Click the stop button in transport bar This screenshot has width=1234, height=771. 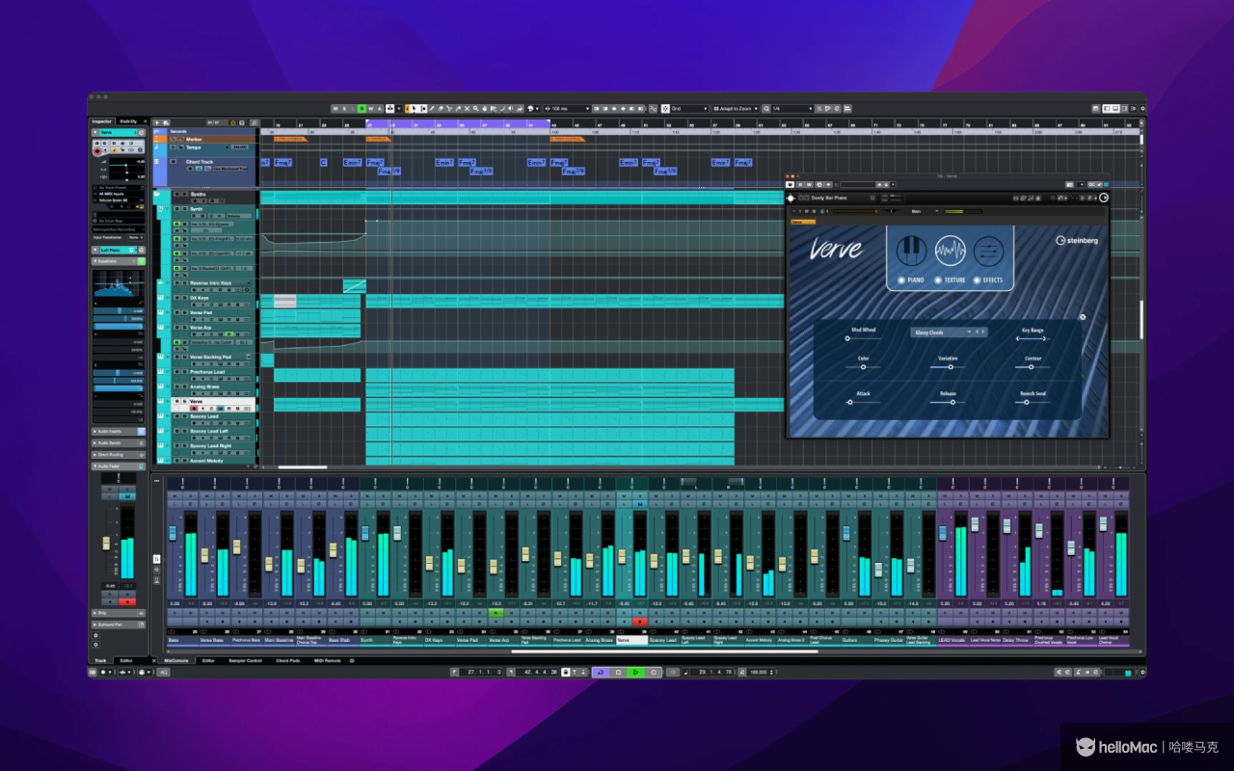point(619,671)
